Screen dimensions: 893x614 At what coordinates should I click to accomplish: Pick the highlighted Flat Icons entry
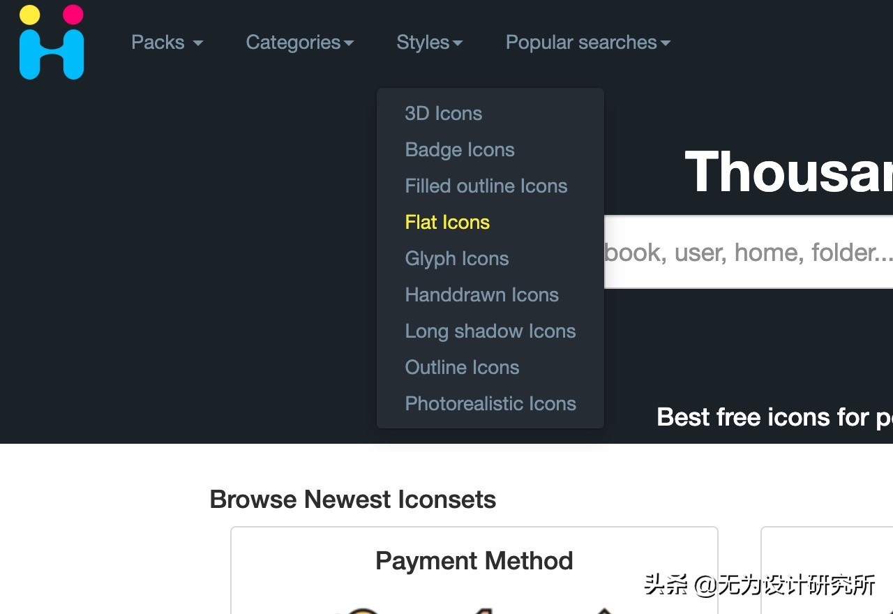pos(447,223)
